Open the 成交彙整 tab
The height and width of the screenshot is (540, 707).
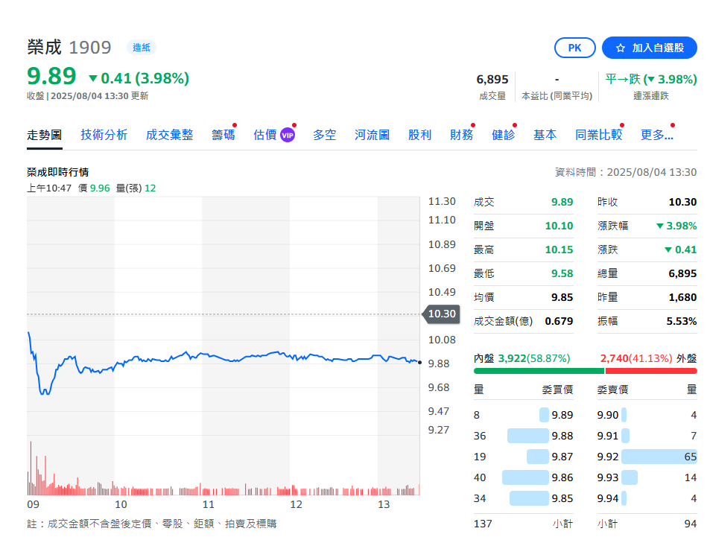pos(170,135)
